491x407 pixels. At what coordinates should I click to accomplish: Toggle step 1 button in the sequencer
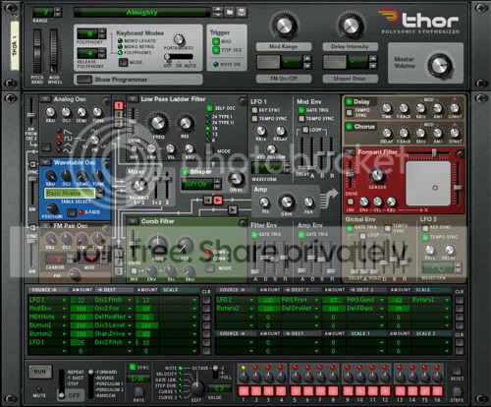coord(244,391)
